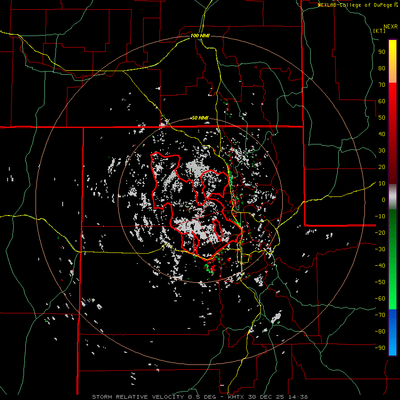Click the 0 scale value

click(x=384, y=200)
